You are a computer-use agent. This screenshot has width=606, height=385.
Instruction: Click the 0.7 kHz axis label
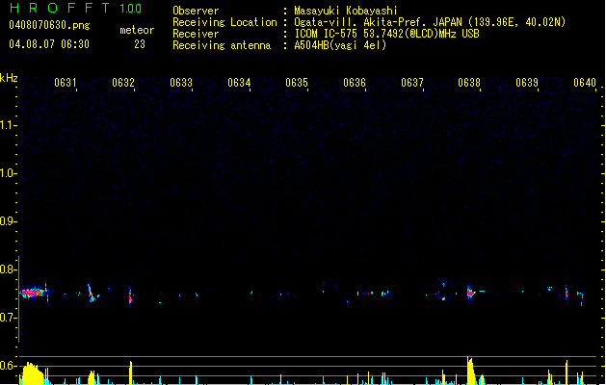tap(9, 318)
